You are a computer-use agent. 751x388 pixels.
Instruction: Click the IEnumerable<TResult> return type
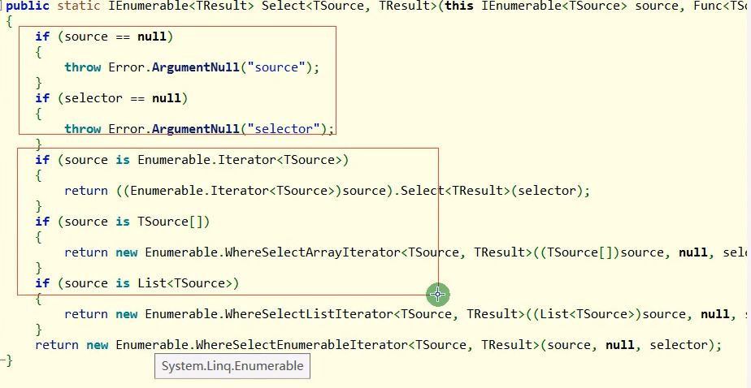point(181,6)
